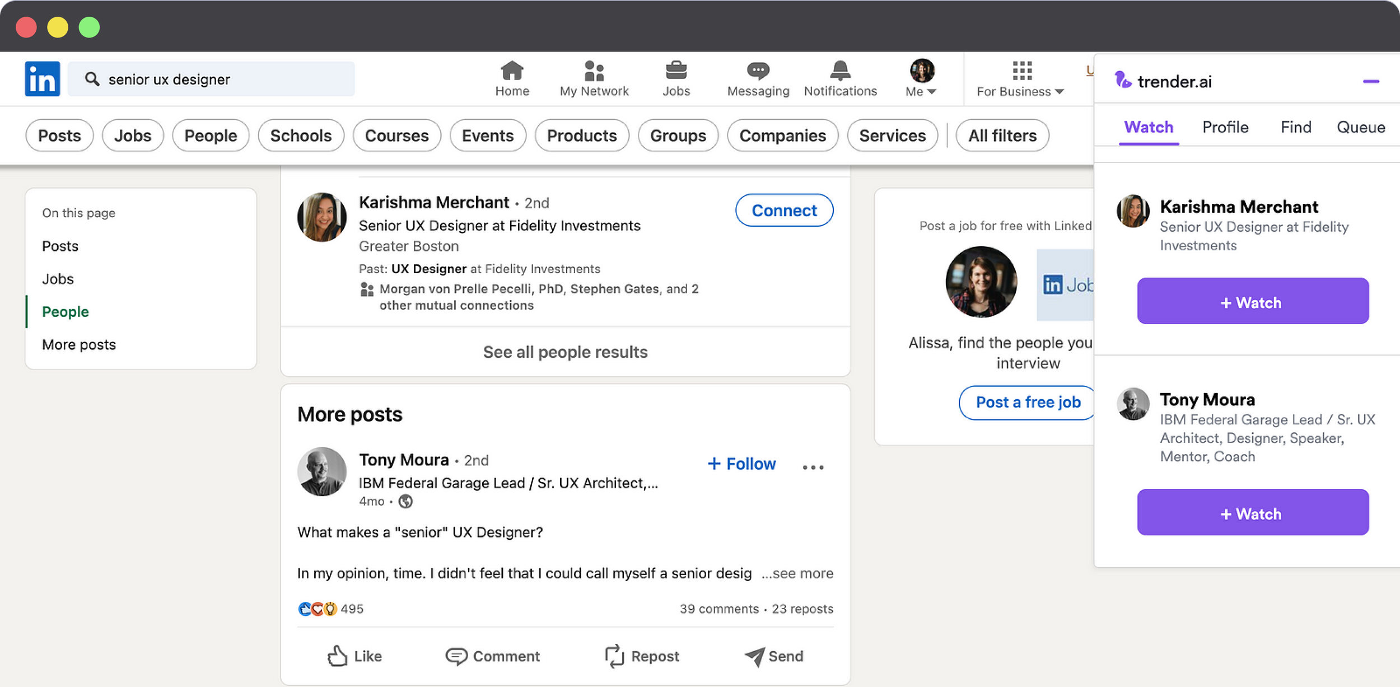This screenshot has height=687, width=1400.
Task: Click the green macOS maximize button
Action: click(x=89, y=27)
